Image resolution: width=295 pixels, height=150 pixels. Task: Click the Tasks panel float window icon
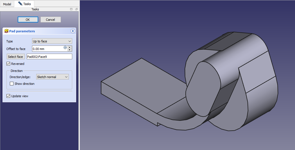point(76,9)
